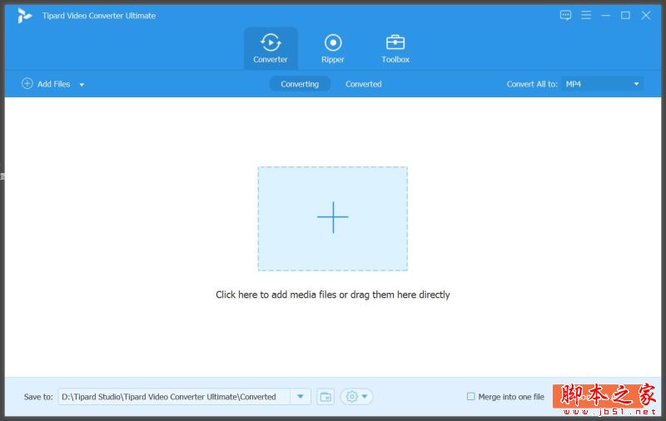This screenshot has width=666, height=421.
Task: Maximize the Tipard window
Action: [626, 16]
